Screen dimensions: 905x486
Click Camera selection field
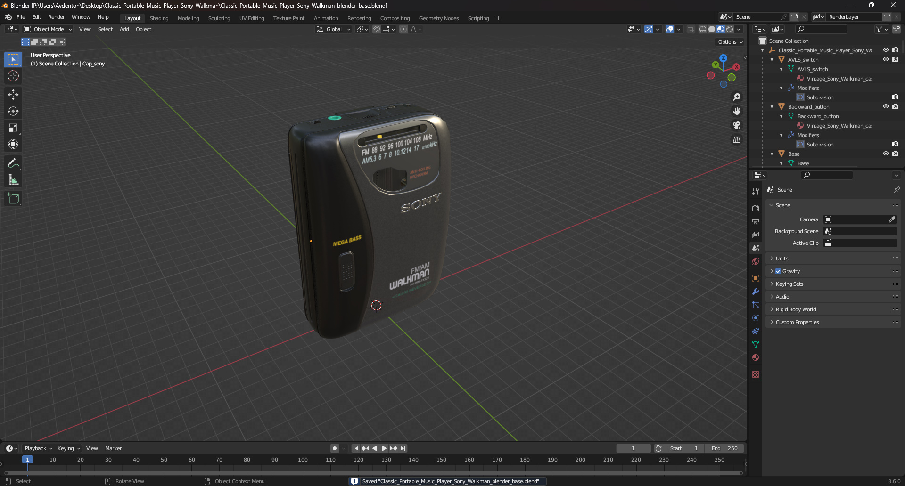coord(860,219)
